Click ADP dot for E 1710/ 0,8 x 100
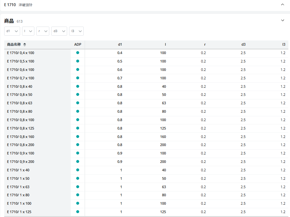This screenshot has height=217, width=290. point(78,120)
